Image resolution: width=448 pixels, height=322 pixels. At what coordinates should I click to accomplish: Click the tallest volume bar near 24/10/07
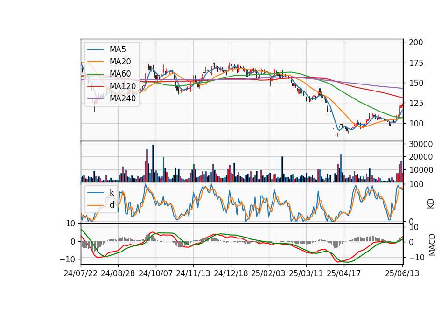(x=153, y=163)
